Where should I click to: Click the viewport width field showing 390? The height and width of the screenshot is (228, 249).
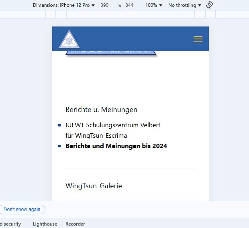[104, 5]
